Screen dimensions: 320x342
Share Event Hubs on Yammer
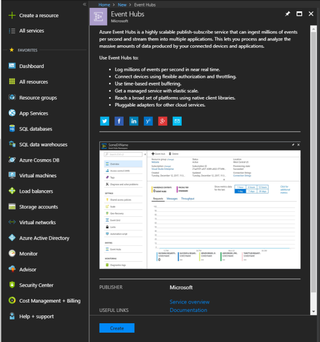[x=148, y=121]
